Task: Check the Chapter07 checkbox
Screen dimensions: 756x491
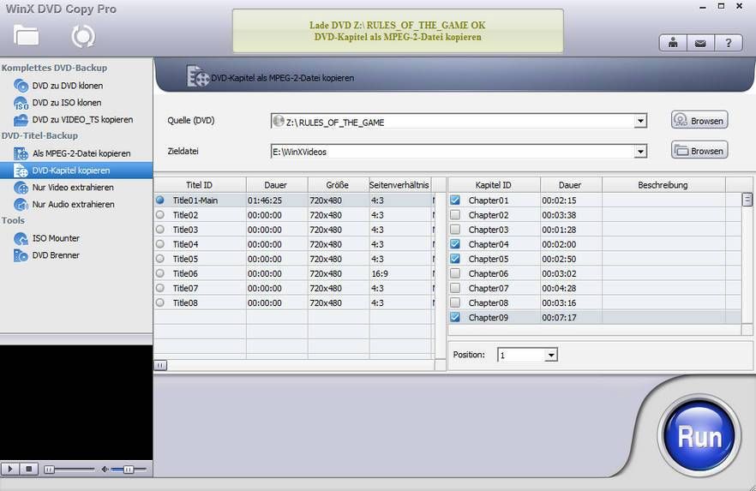Action: click(x=455, y=288)
